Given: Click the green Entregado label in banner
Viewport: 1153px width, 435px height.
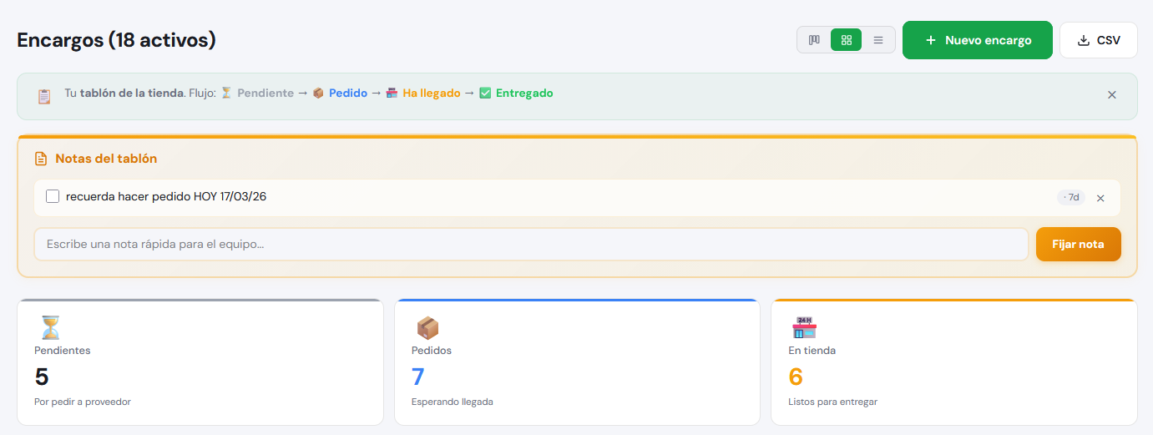Looking at the screenshot, I should (x=523, y=94).
